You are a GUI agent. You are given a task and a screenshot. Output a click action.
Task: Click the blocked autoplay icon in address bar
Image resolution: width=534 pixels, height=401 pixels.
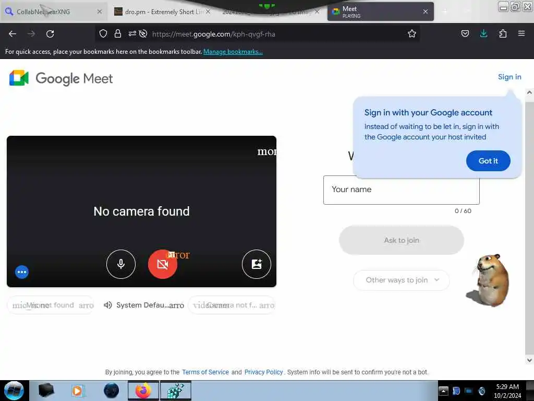point(143,33)
